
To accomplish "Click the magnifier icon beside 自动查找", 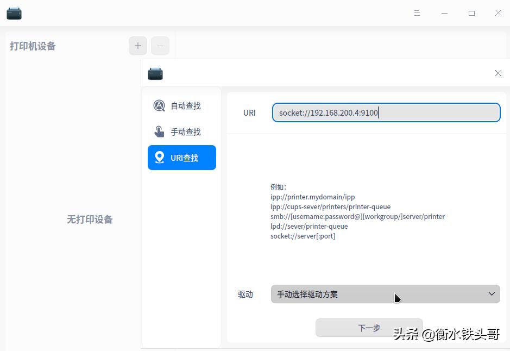I will click(159, 105).
